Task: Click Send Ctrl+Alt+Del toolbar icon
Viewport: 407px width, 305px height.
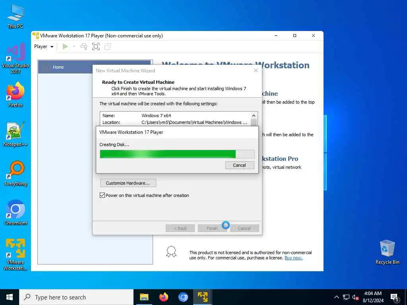Action: (x=84, y=46)
